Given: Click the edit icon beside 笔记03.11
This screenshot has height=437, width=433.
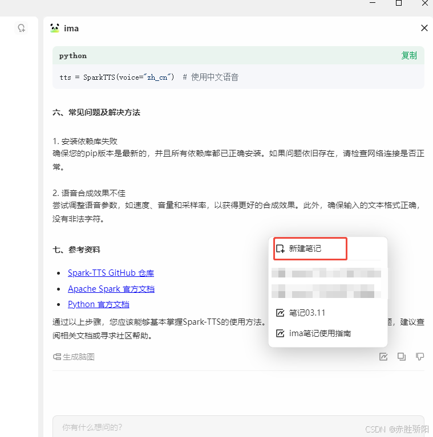Looking at the screenshot, I should click(x=280, y=313).
